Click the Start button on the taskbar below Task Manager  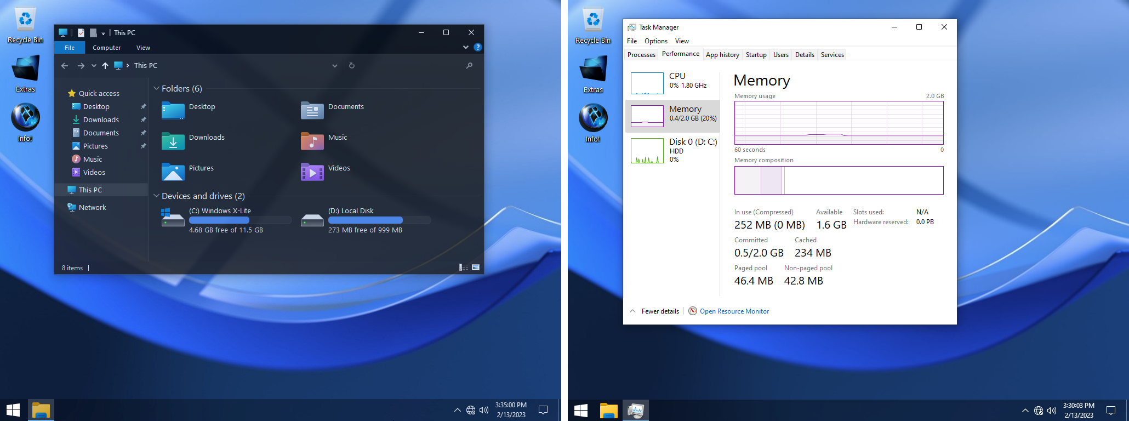coord(581,410)
